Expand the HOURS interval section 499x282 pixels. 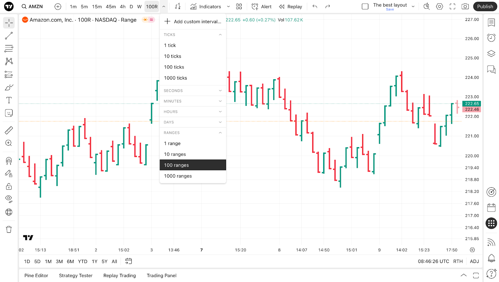click(x=193, y=112)
